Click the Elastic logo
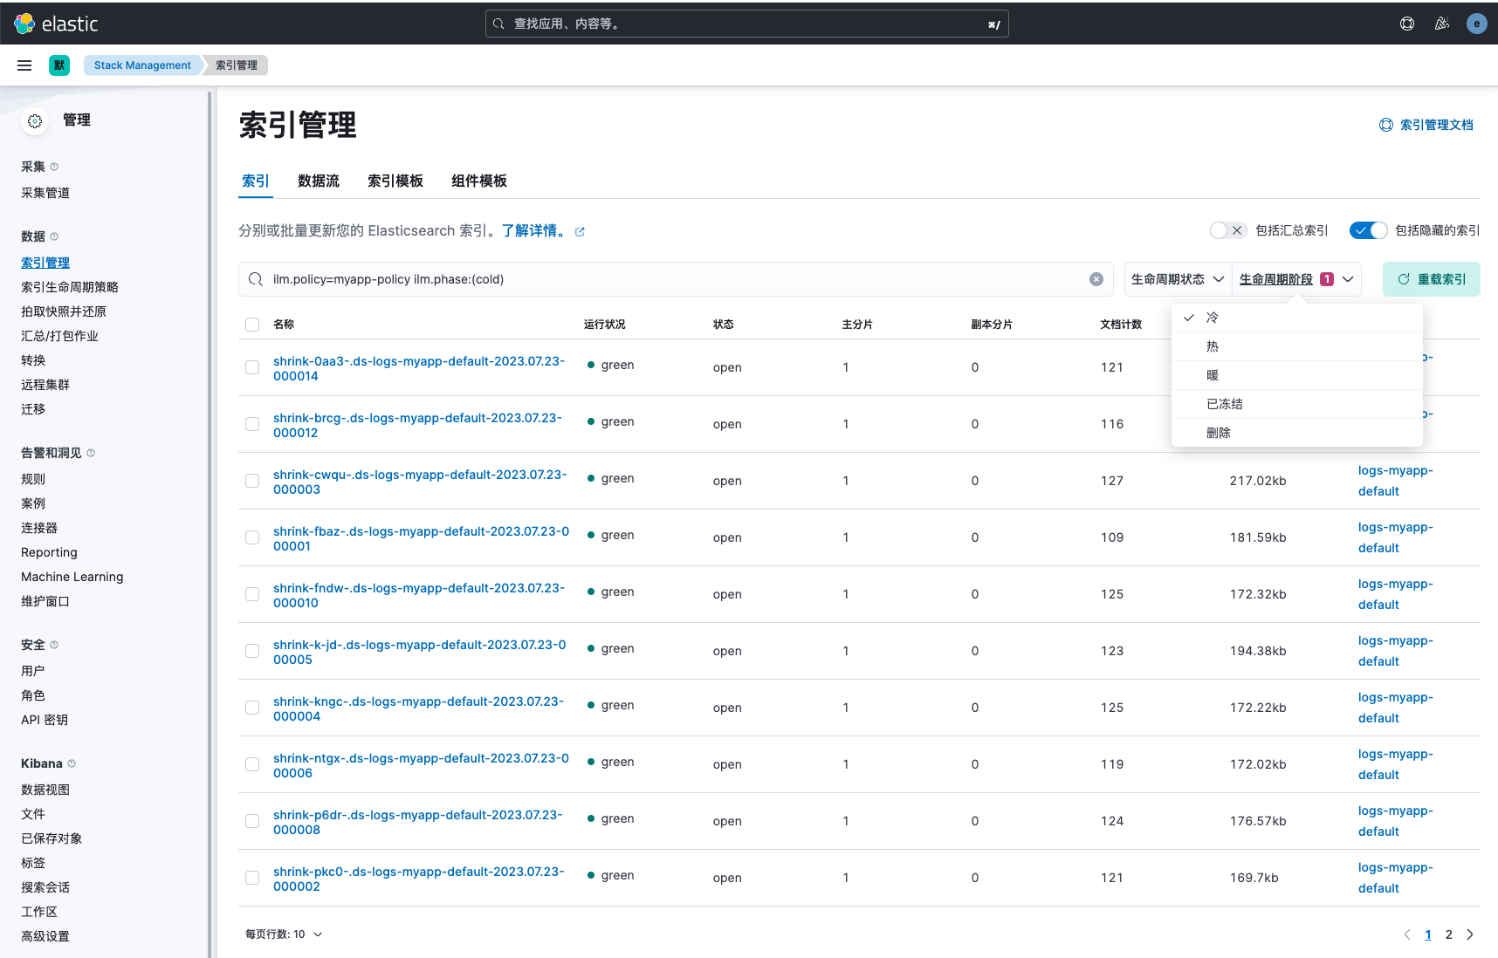This screenshot has height=958, width=1498. 57,24
